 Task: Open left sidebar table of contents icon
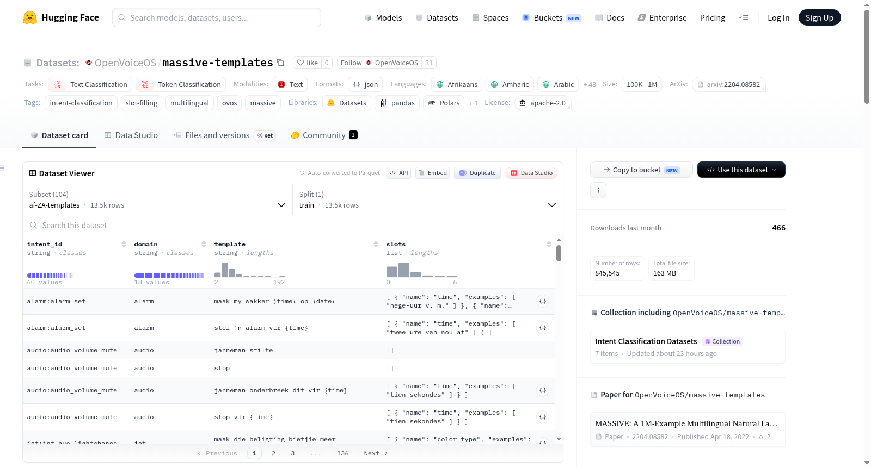tap(2, 168)
